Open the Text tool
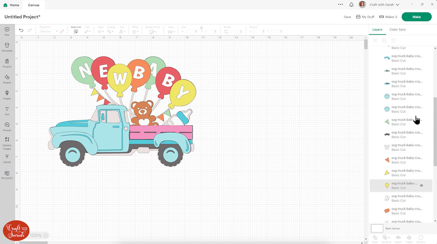 [7, 111]
